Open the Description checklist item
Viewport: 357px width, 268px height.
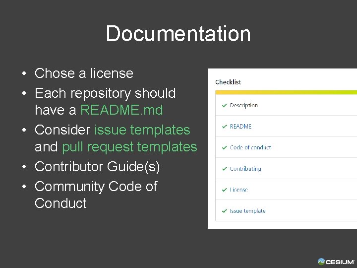[244, 105]
